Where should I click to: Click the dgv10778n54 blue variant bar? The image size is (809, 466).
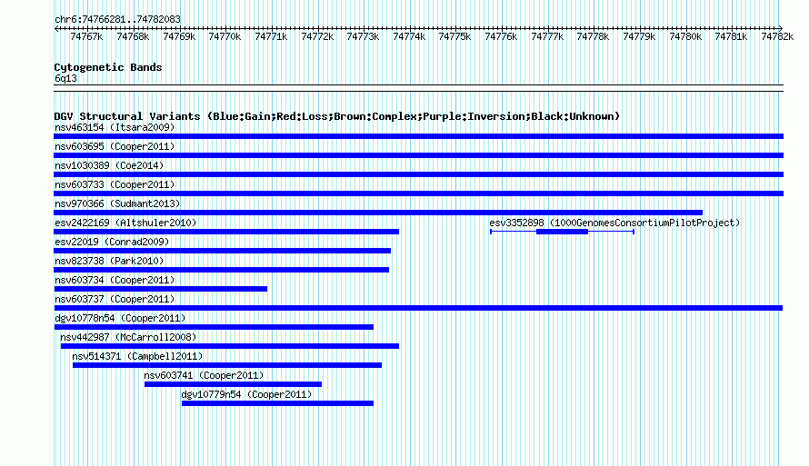pos(214,327)
